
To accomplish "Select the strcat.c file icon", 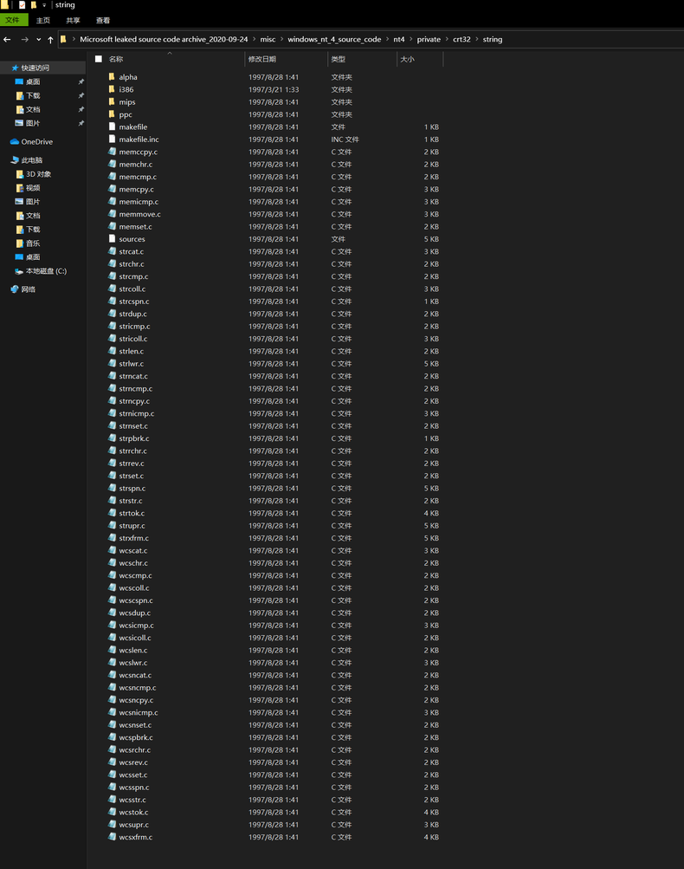I will (112, 251).
